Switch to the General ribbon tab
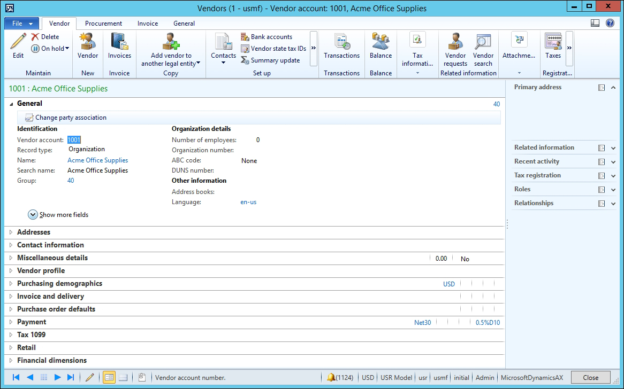This screenshot has height=389, width=624. (184, 24)
